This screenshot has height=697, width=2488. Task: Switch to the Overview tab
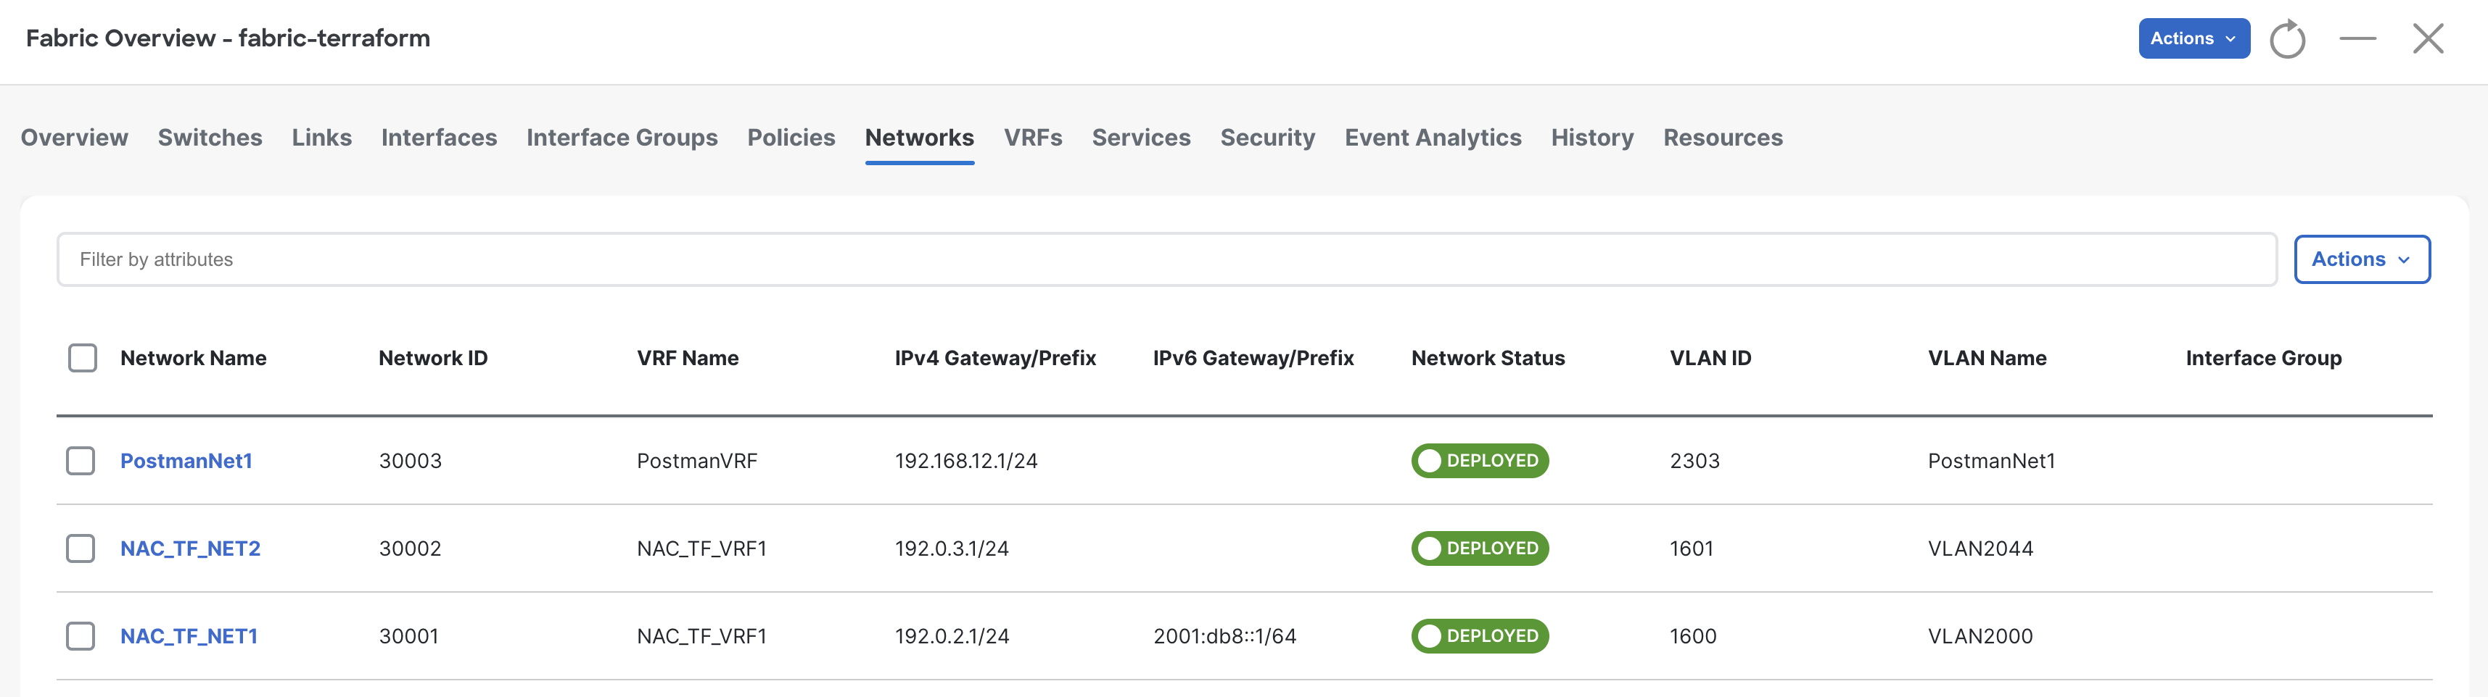[75, 138]
